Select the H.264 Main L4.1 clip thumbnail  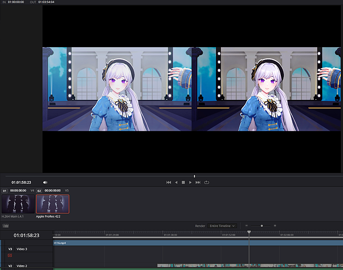[x=18, y=204]
